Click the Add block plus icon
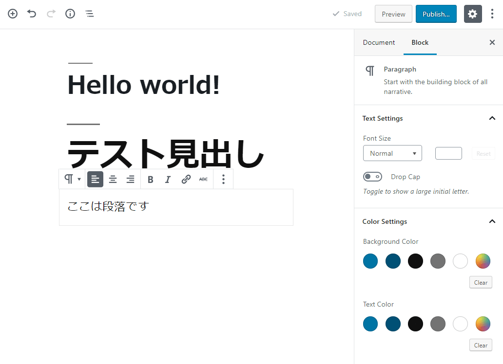The height and width of the screenshot is (364, 503). click(13, 14)
